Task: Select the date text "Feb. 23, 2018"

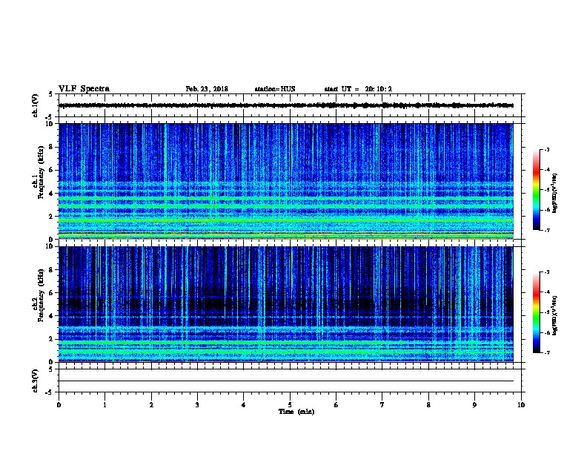Action: [x=207, y=89]
